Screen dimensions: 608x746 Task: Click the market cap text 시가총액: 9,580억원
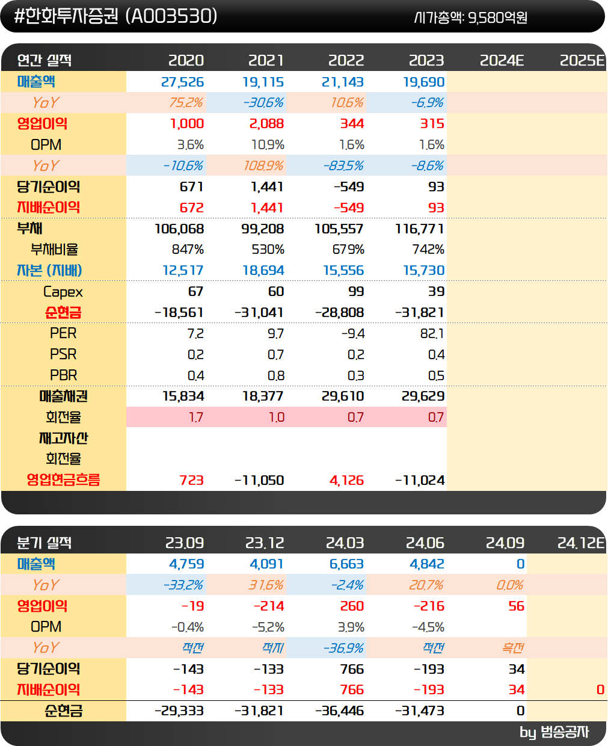[470, 17]
